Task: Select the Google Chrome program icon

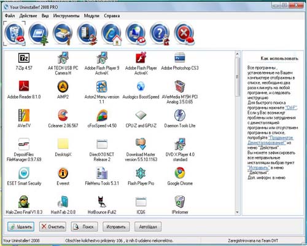Action: 180,173
